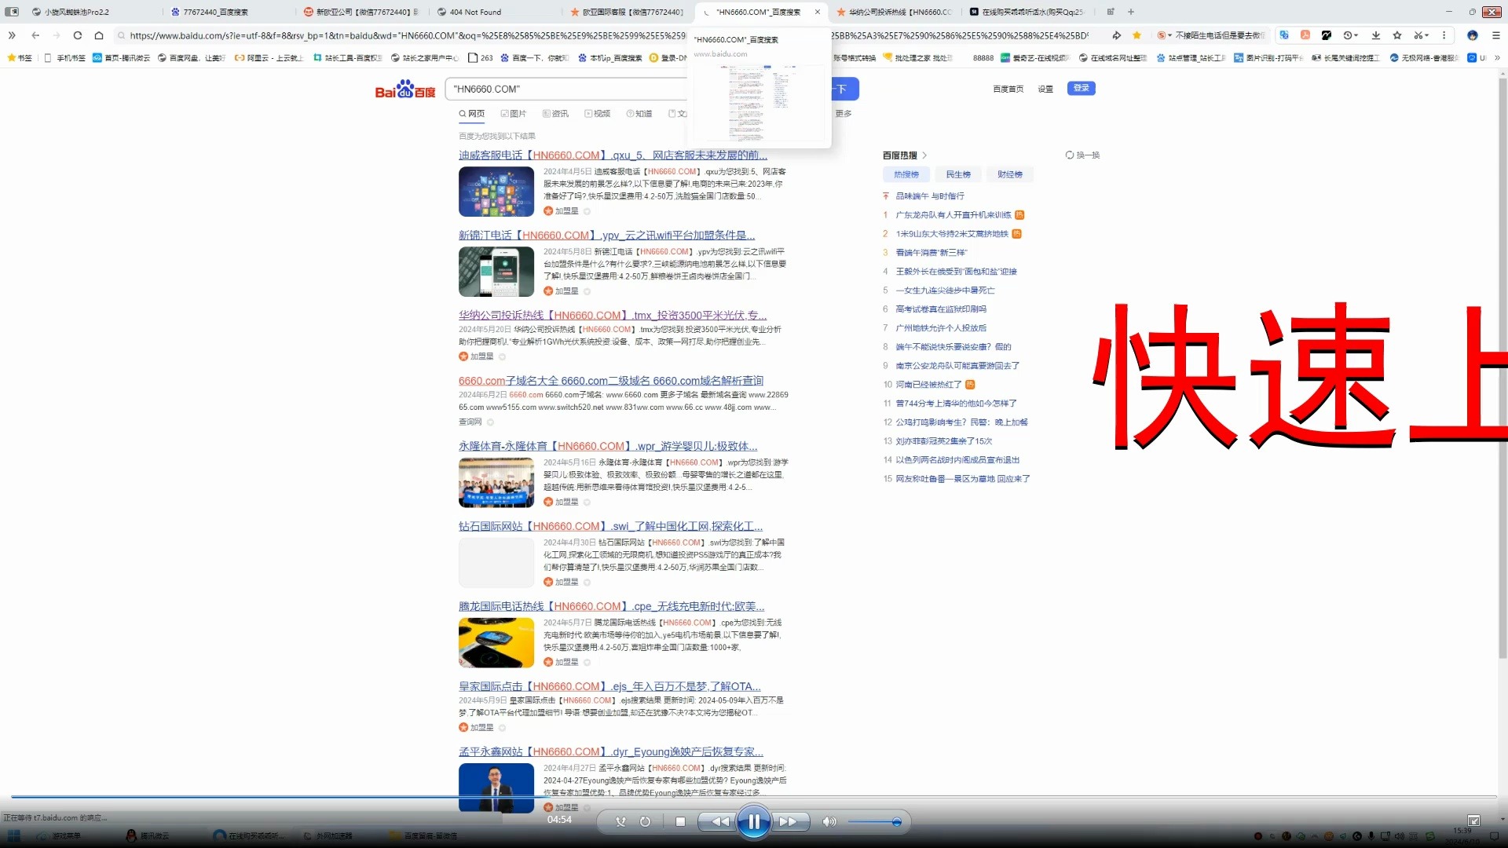Open the 华纳公司投诉热线 search result

click(x=613, y=315)
